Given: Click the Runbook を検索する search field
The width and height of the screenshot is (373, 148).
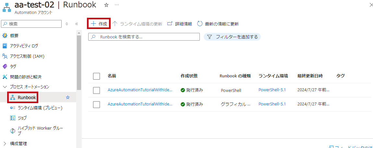Looking at the screenshot, I should (144, 37).
